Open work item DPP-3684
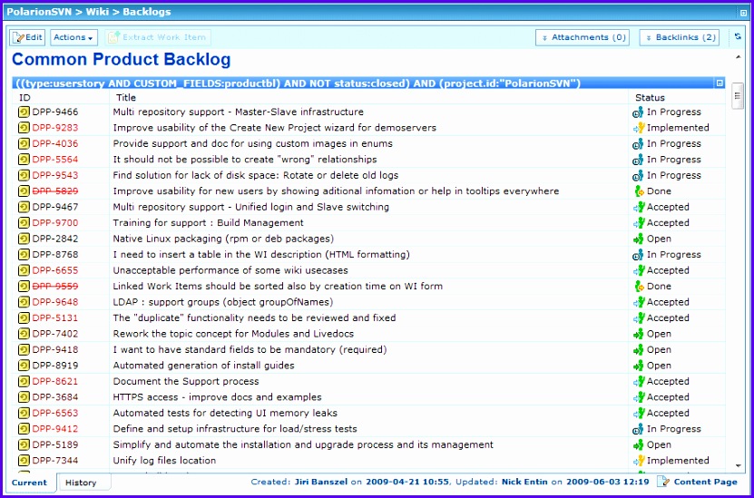This screenshot has width=754, height=498. 55,398
